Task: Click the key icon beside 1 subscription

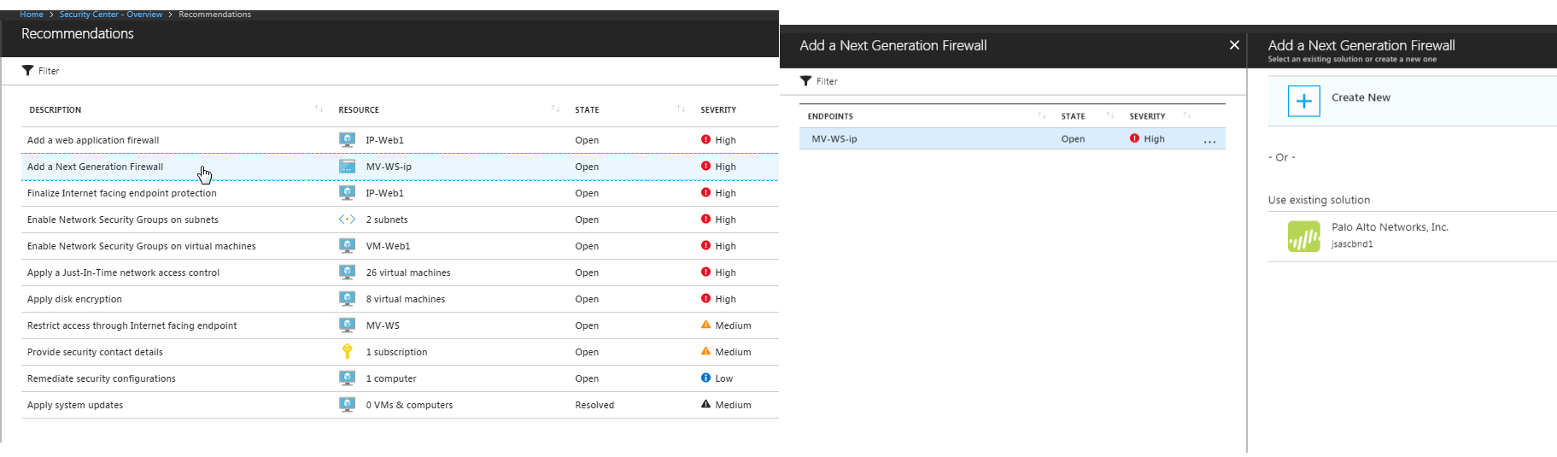Action: click(347, 351)
